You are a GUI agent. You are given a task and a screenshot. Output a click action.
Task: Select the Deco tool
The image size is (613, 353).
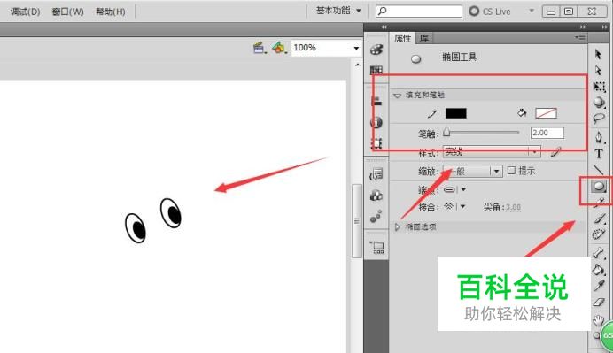coord(599,234)
